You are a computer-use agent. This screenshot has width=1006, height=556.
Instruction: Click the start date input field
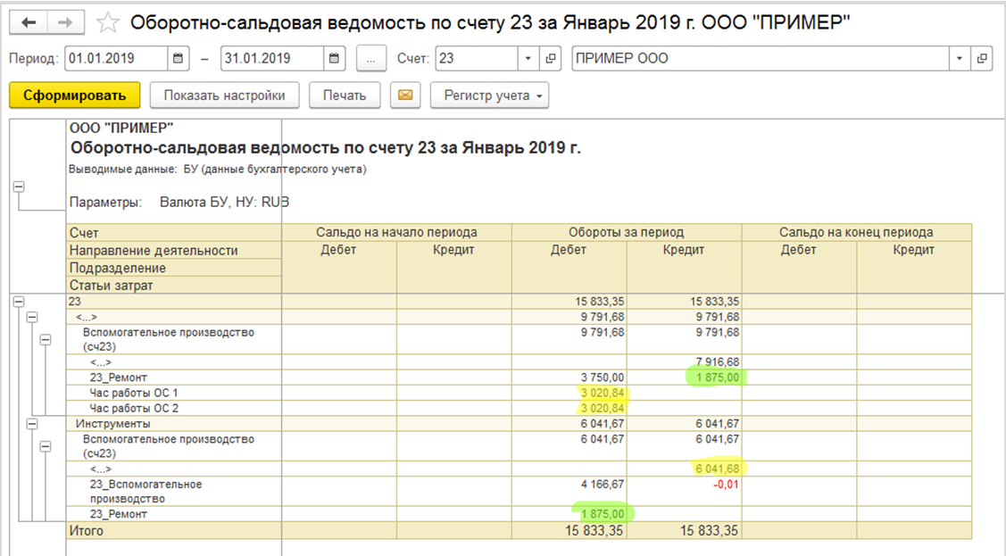[114, 59]
